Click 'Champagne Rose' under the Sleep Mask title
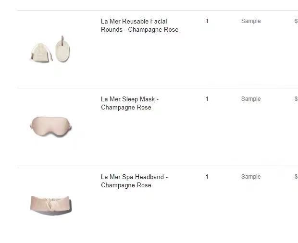The width and height of the screenshot is (298, 243). 126,107
